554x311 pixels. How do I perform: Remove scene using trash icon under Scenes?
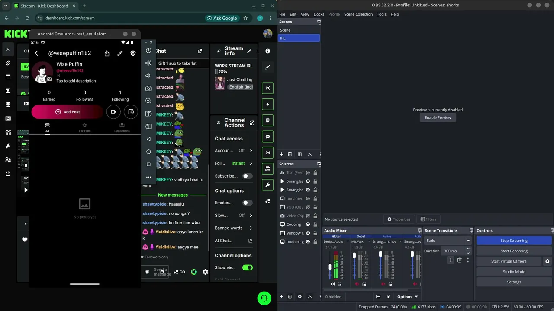[x=290, y=154]
